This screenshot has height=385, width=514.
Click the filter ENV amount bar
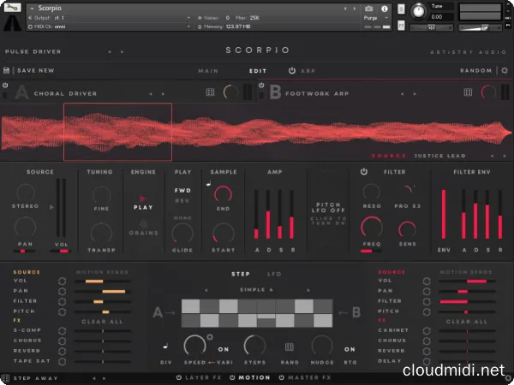click(444, 214)
